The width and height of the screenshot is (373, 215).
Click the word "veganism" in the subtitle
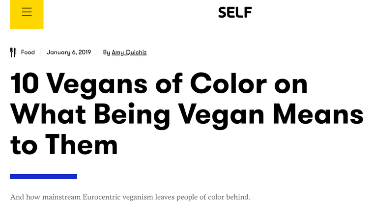tap(138, 197)
